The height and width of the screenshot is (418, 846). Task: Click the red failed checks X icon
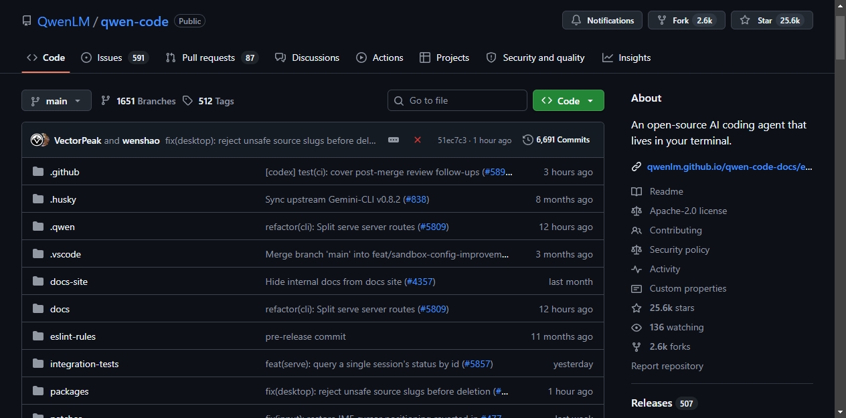click(x=418, y=140)
